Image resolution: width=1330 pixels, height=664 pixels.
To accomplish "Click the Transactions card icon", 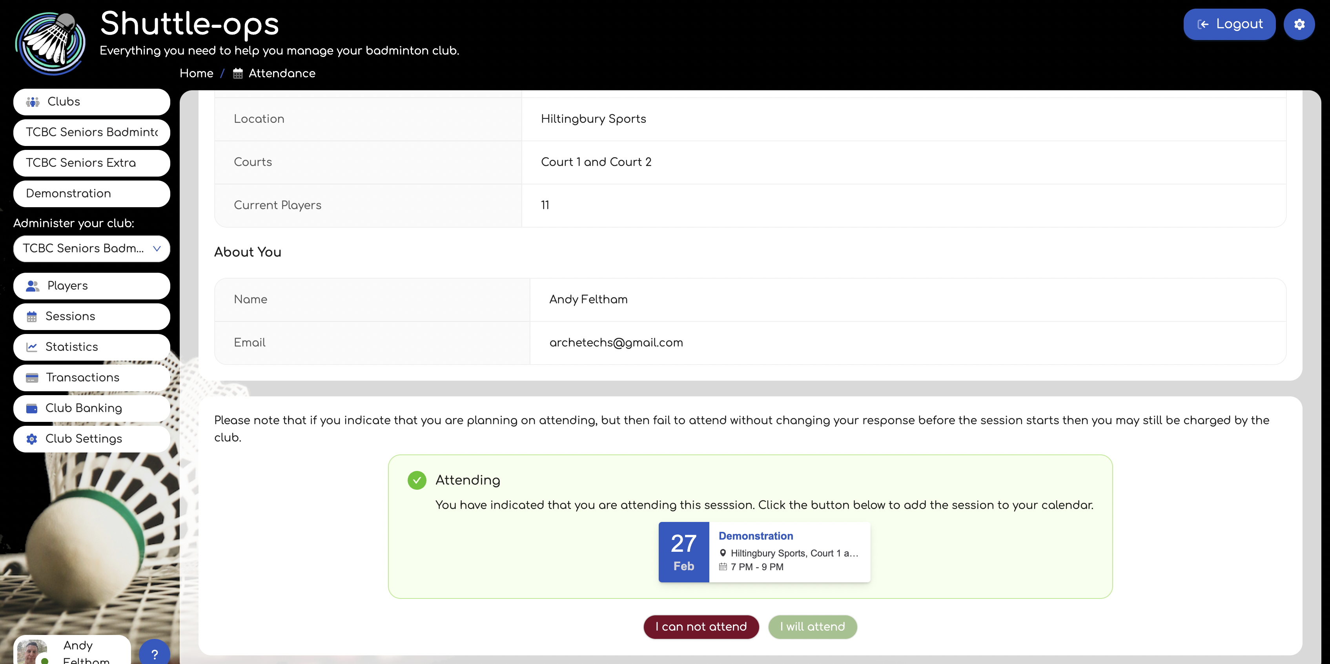I will pos(32,378).
